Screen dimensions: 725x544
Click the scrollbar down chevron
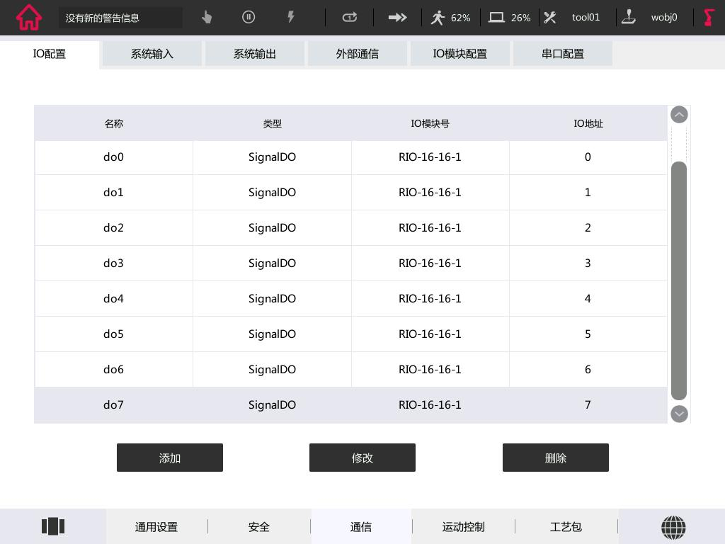678,414
